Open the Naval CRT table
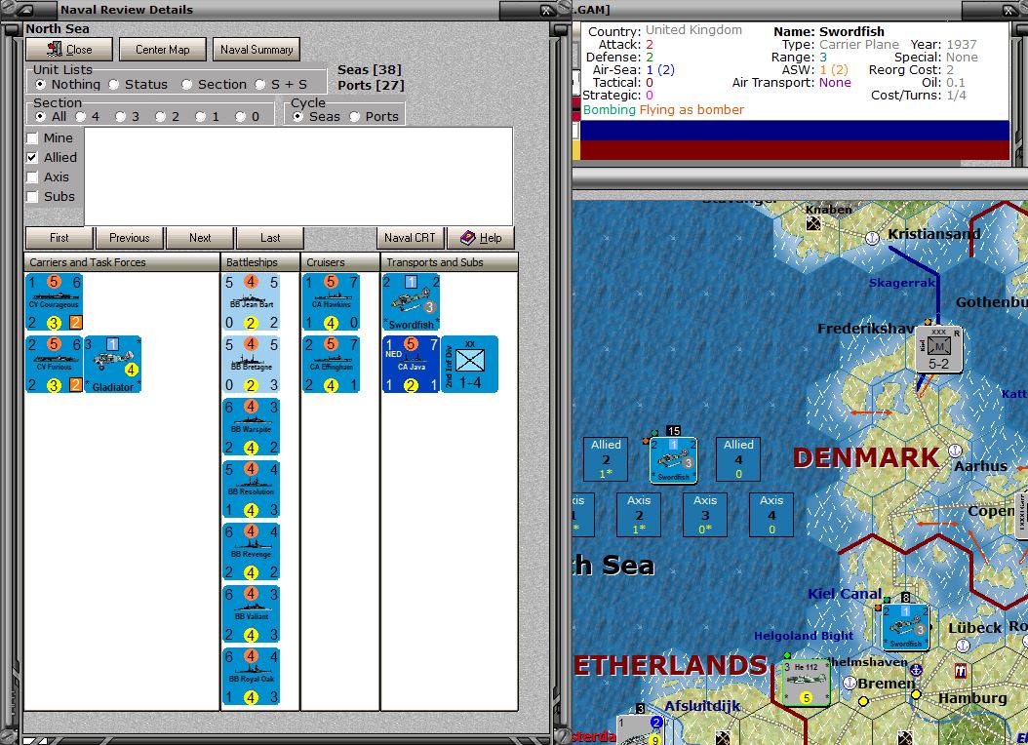Image resolution: width=1028 pixels, height=745 pixels. click(411, 238)
